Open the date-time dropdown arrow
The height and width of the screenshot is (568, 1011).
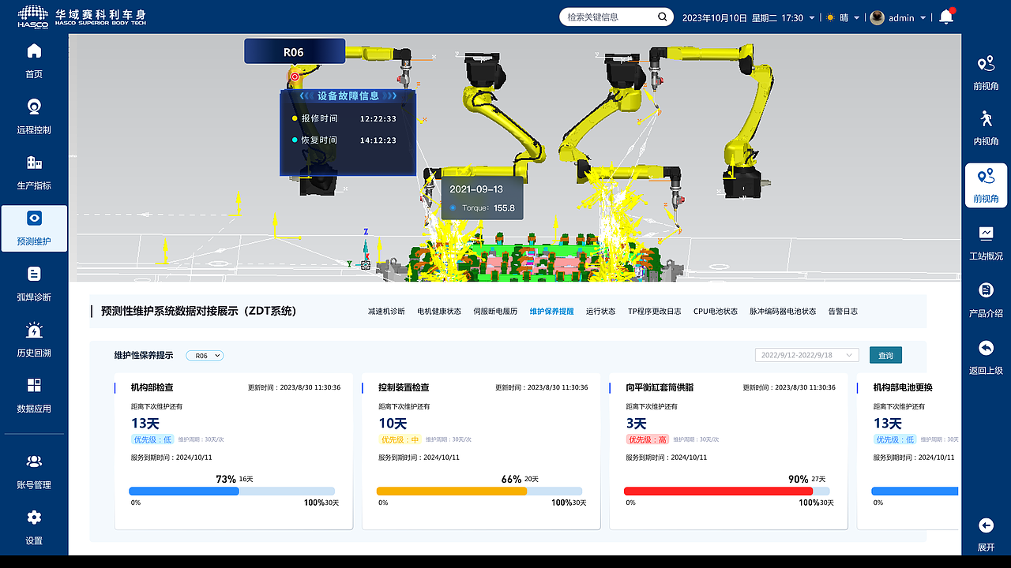[x=811, y=18]
